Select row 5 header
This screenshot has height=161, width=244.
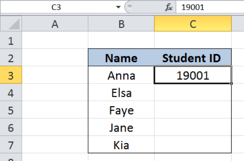(11, 110)
